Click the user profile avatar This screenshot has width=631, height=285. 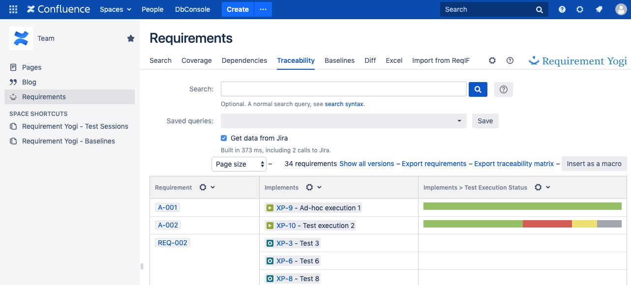[x=621, y=9]
